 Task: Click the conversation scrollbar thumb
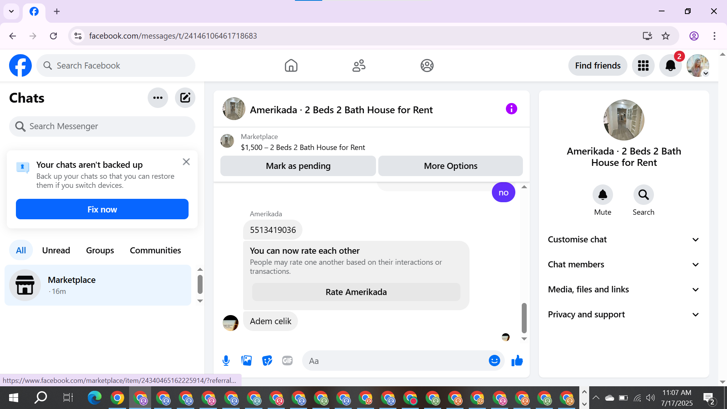point(524,317)
